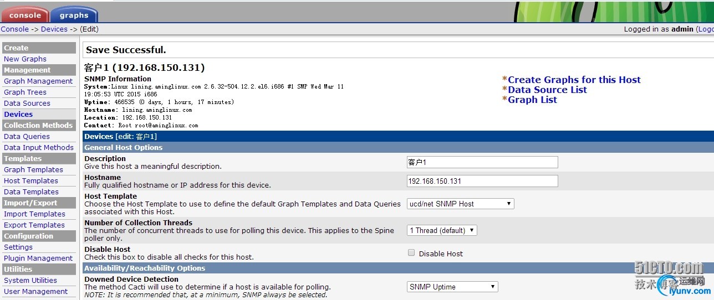Open Import Templates sidebar item
The width and height of the screenshot is (714, 300).
click(34, 214)
